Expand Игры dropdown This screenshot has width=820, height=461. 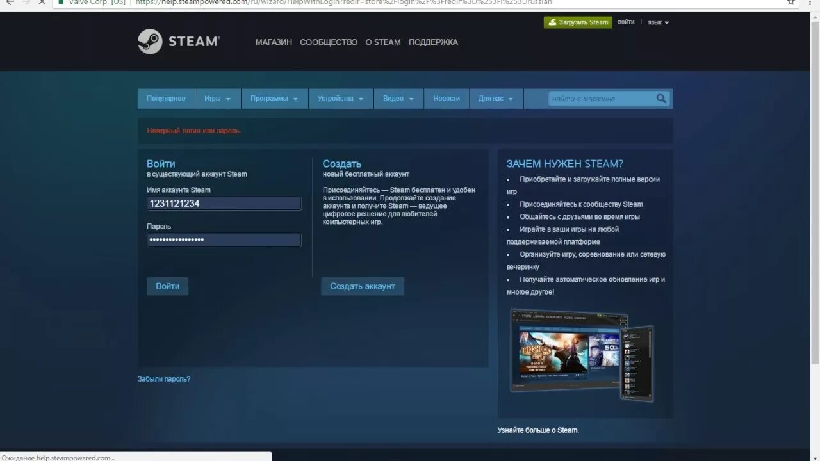pyautogui.click(x=218, y=99)
